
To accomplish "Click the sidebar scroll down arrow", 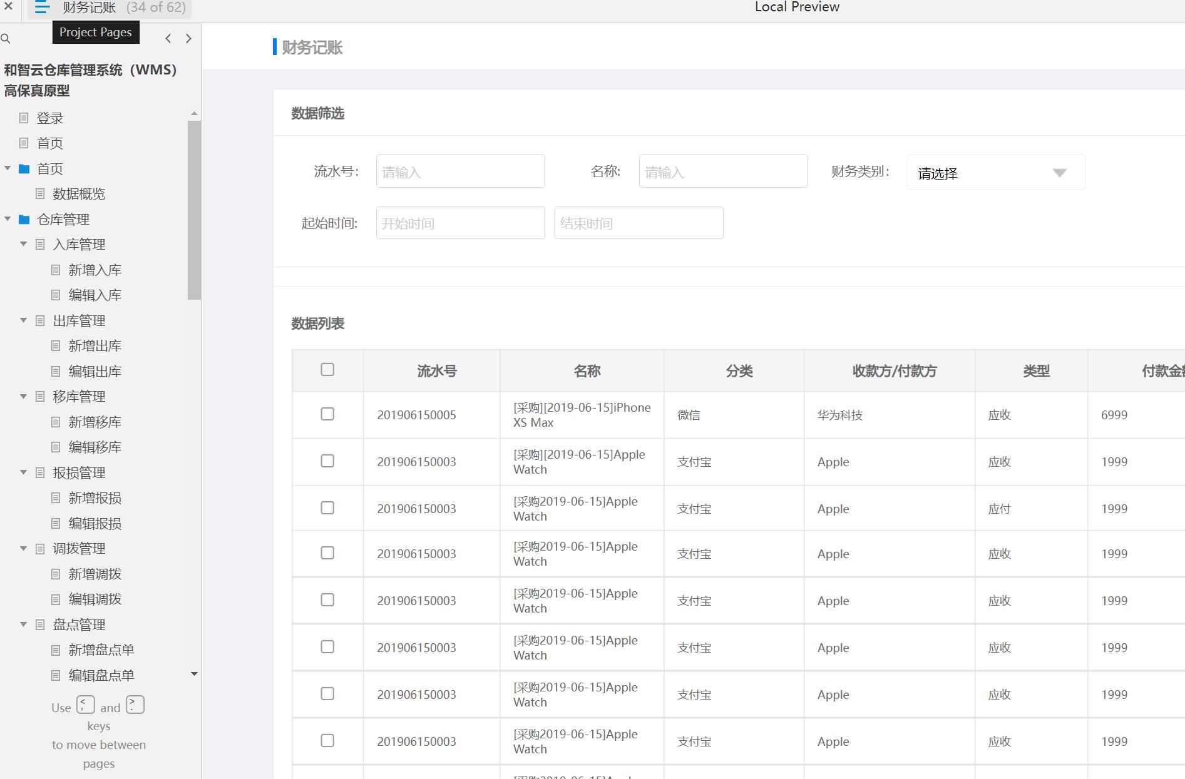I will 194,674.
